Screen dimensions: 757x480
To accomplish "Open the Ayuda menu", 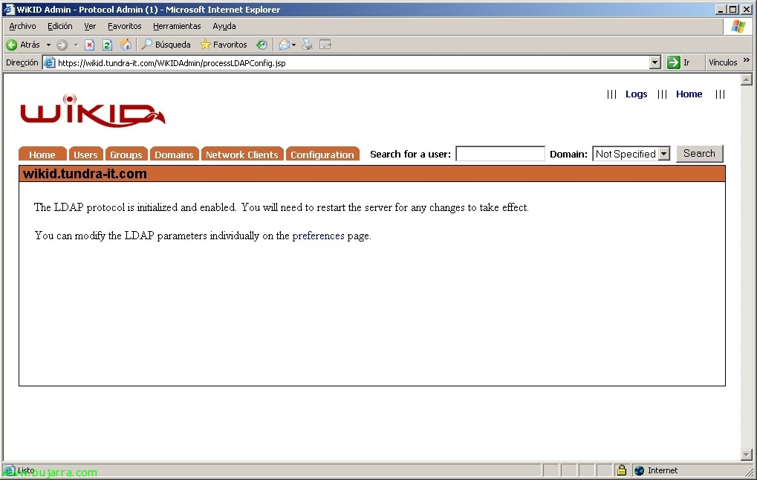I will (x=224, y=26).
